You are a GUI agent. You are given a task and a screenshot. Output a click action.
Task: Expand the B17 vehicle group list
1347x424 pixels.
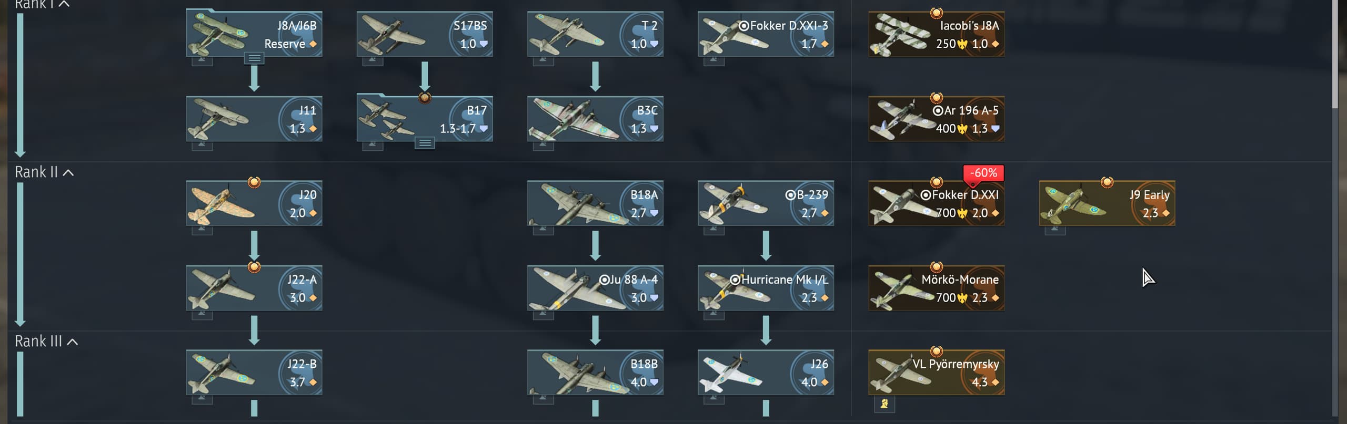click(x=425, y=143)
